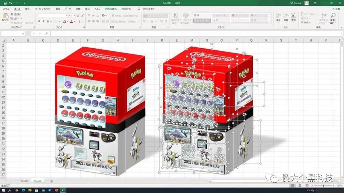The height and width of the screenshot is (193, 344).
Task: Open Clipboard group dialog launcher
Action: tap(34, 27)
